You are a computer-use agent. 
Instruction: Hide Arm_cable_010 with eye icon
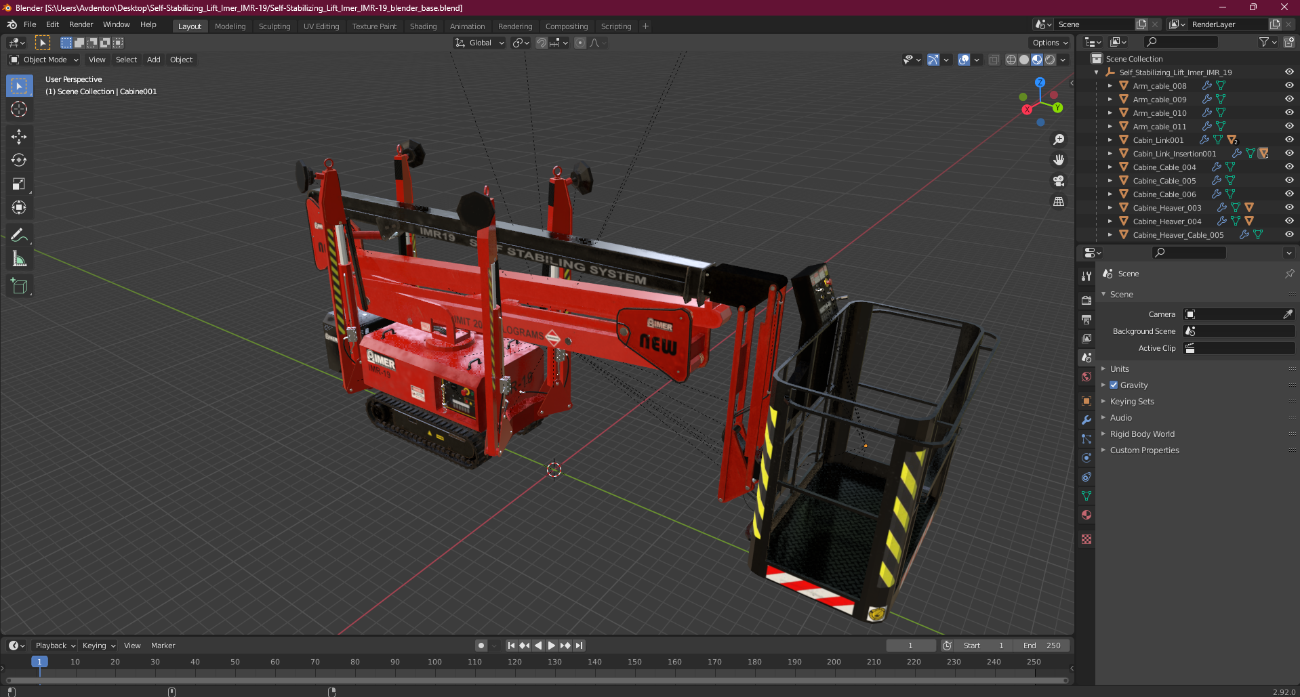(1289, 112)
